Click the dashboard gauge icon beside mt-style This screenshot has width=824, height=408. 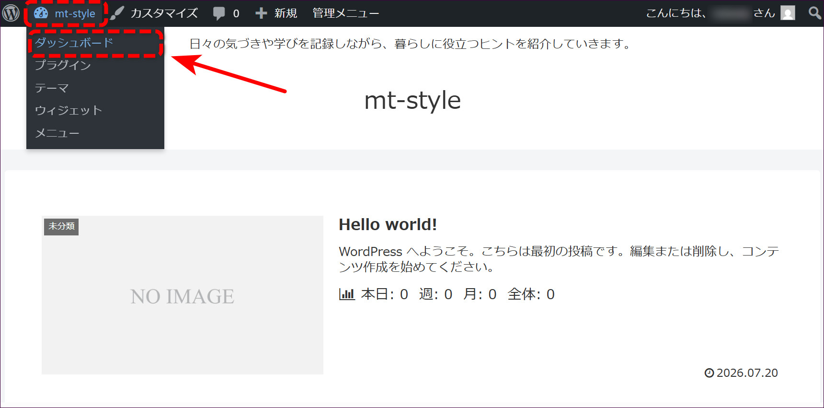(x=41, y=13)
